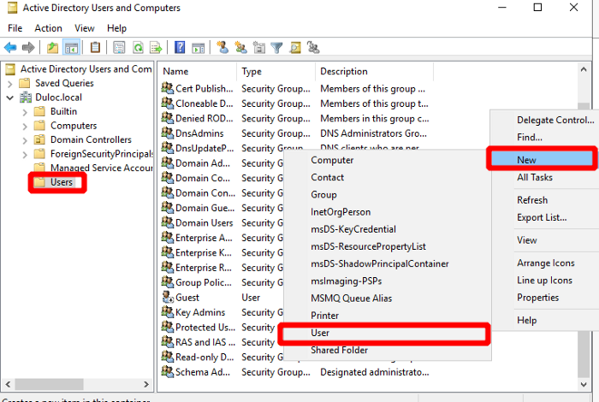Toggle Show/Hide Action Pane icon
Image resolution: width=599 pixels, height=402 pixels.
[x=198, y=48]
